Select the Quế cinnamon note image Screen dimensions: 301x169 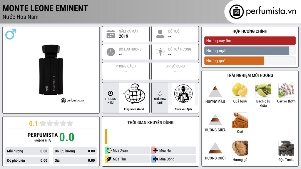pyautogui.click(x=240, y=120)
